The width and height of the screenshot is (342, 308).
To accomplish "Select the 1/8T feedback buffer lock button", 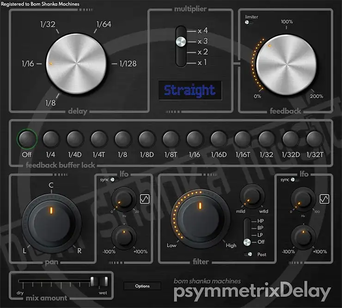I will point(171,139).
